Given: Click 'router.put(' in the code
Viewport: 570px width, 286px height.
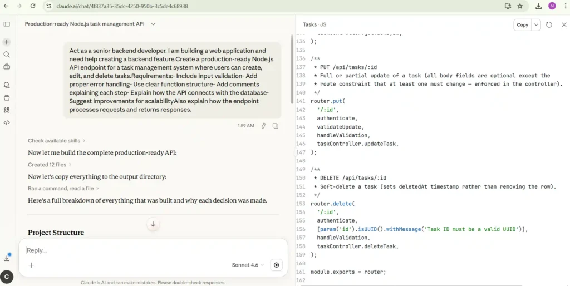Looking at the screenshot, I should (327, 101).
